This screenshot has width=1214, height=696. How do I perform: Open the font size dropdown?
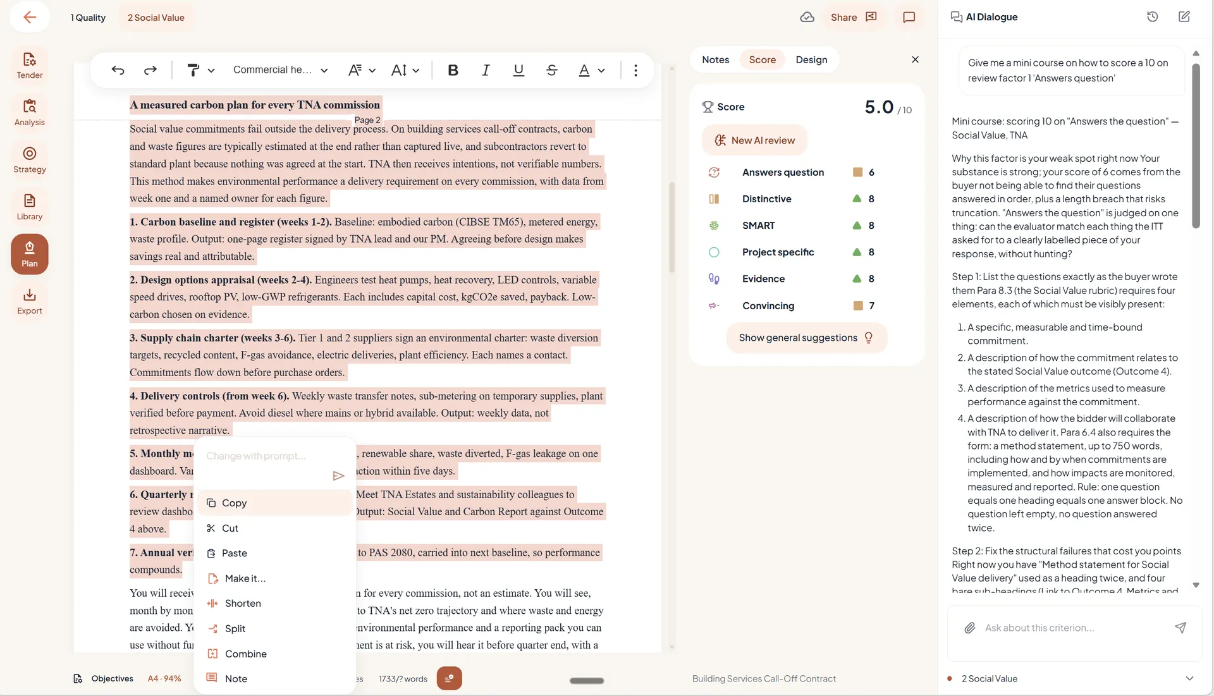[x=405, y=70]
